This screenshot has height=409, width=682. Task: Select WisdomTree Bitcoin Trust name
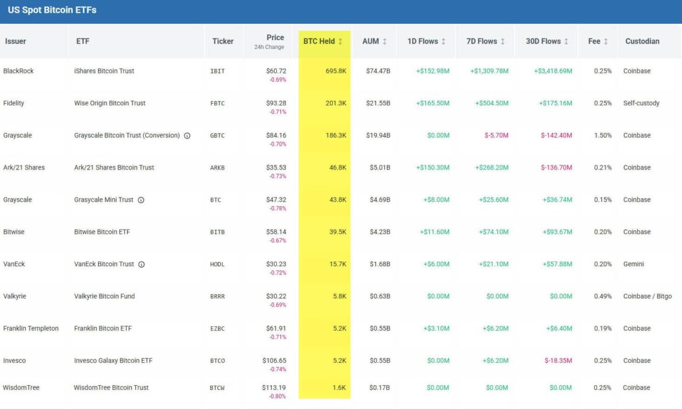click(111, 387)
